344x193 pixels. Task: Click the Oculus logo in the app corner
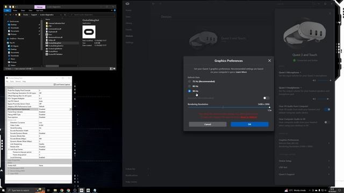click(127, 4)
